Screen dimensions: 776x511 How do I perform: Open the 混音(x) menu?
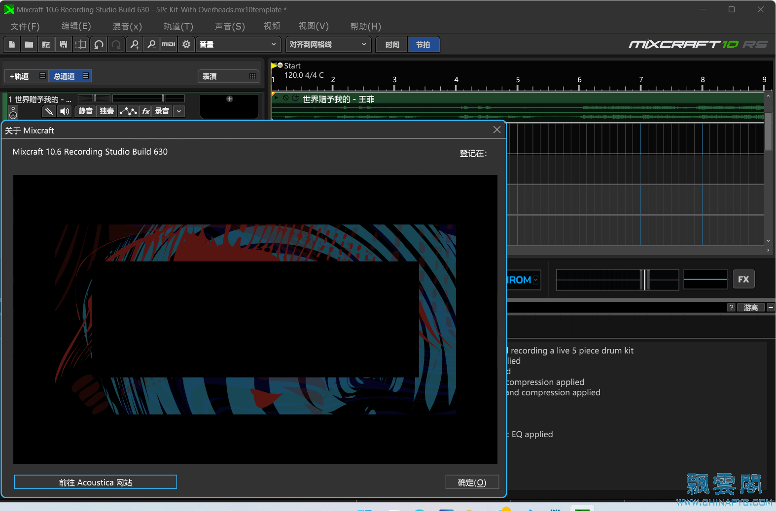coord(127,26)
